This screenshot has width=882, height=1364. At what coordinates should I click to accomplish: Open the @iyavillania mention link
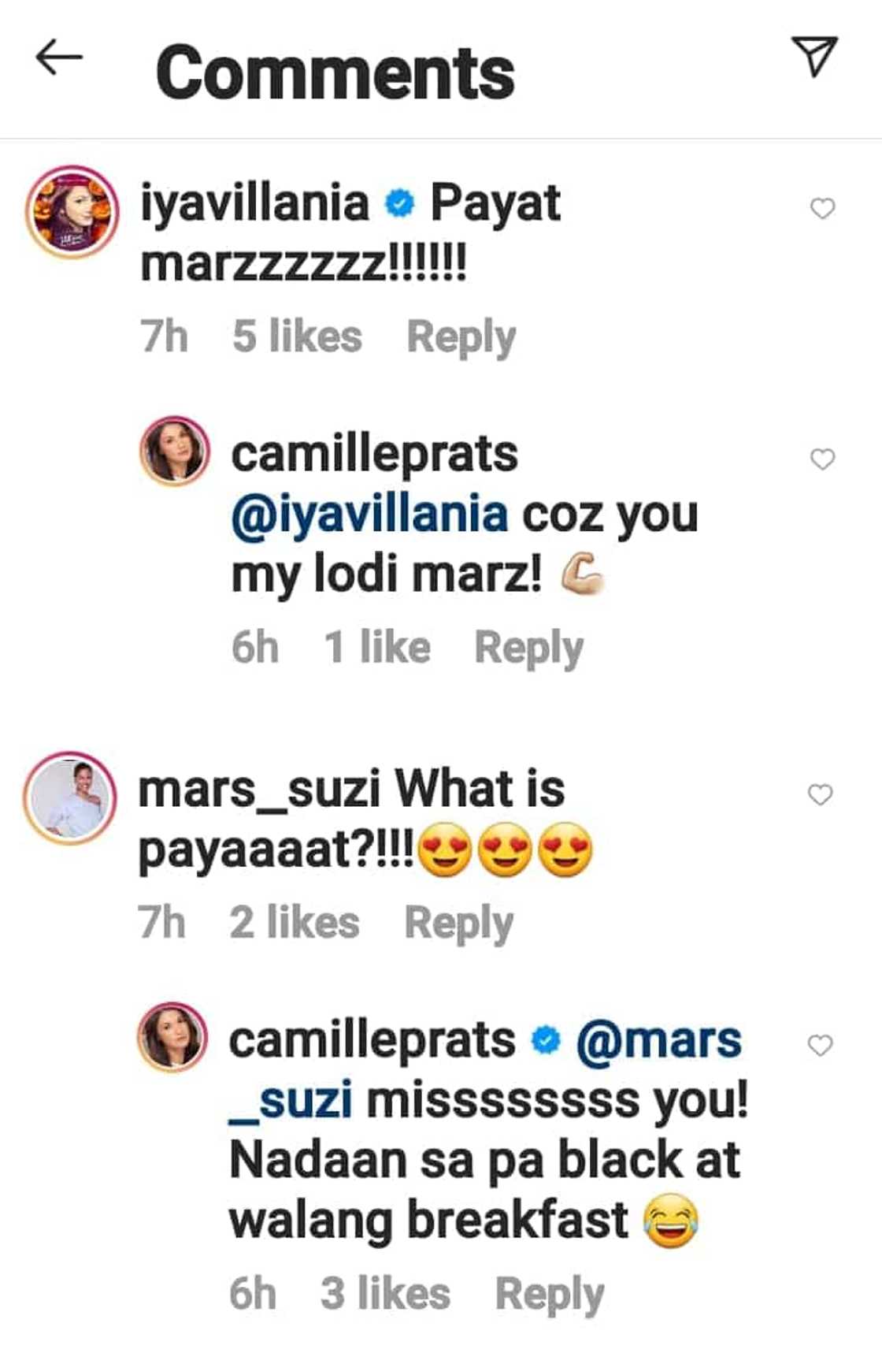(369, 515)
